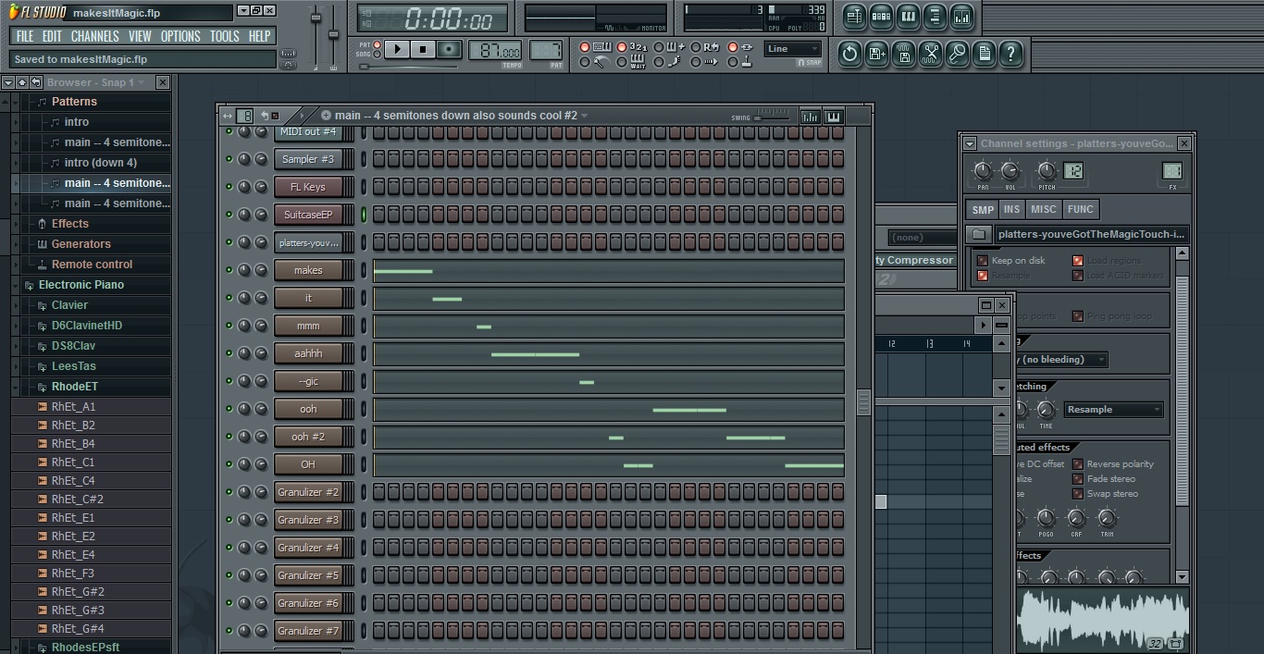This screenshot has width=1264, height=654.
Task: Open the piano roll window icon
Action: pyautogui.click(x=908, y=16)
